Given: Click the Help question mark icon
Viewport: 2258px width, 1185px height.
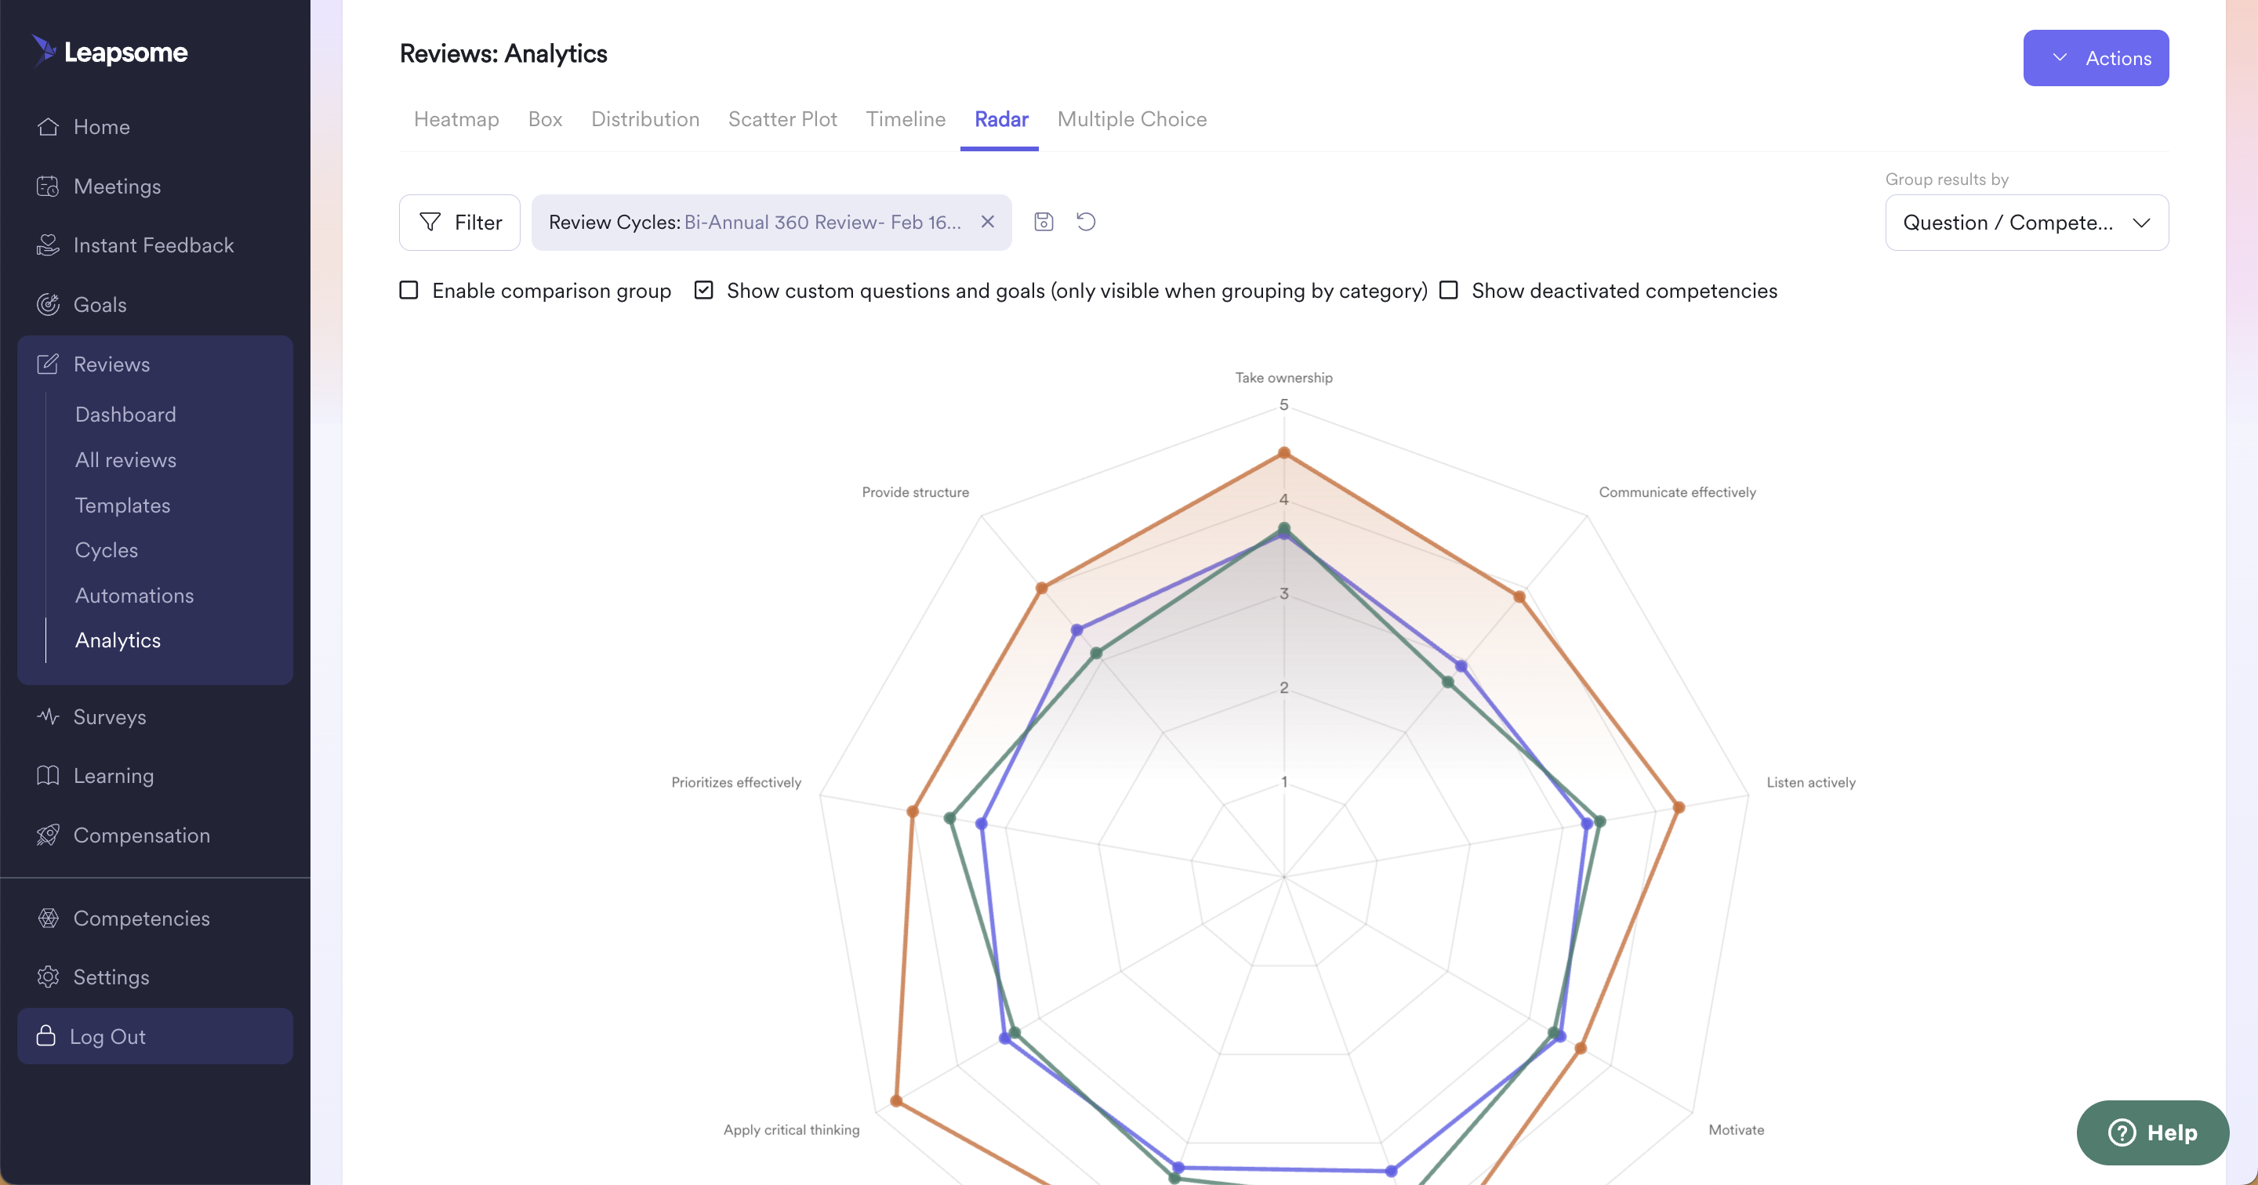Looking at the screenshot, I should pos(2122,1132).
